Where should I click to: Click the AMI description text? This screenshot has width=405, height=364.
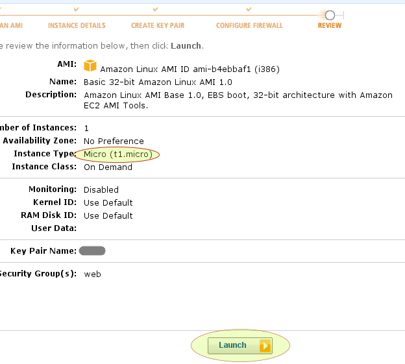tap(238, 100)
